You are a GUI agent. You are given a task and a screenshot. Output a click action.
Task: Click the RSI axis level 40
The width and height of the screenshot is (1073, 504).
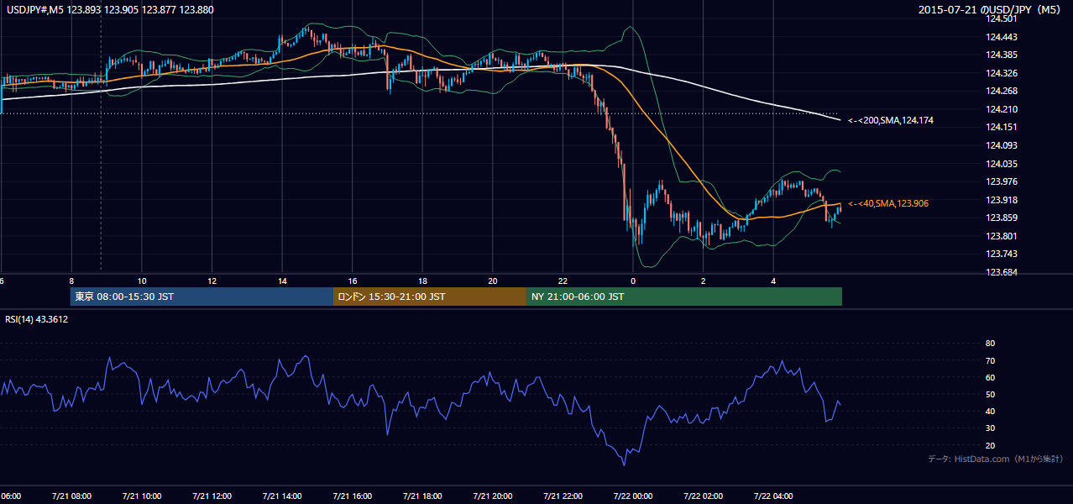[990, 412]
